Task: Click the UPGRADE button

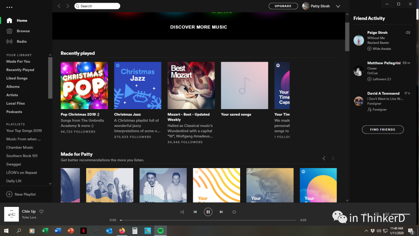Action: 283,6
